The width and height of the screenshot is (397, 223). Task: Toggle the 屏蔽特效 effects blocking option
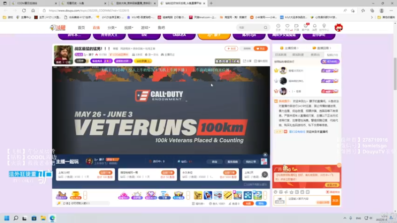point(333,192)
